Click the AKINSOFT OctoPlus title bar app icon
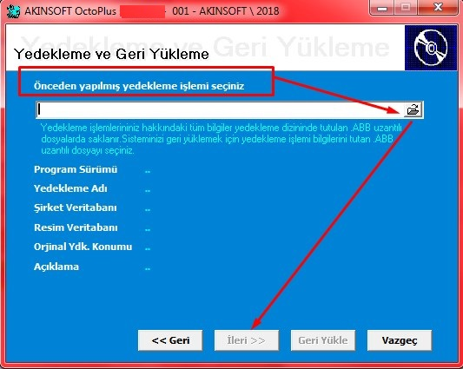Image resolution: width=463 pixels, height=369 pixels. pyautogui.click(x=13, y=11)
